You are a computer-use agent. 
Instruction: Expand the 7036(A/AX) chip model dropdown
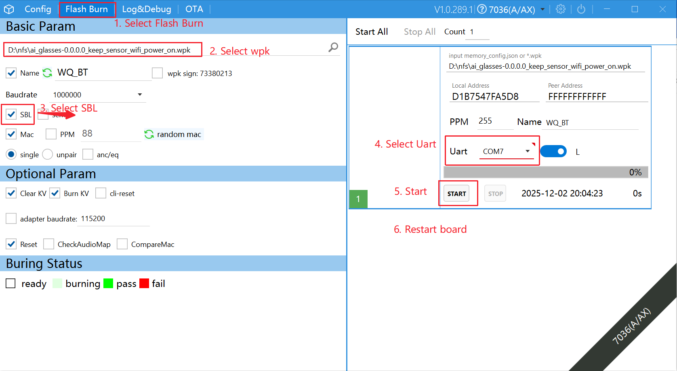542,9
